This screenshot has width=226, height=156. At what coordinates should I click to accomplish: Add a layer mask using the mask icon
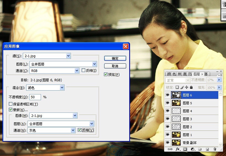185,149
